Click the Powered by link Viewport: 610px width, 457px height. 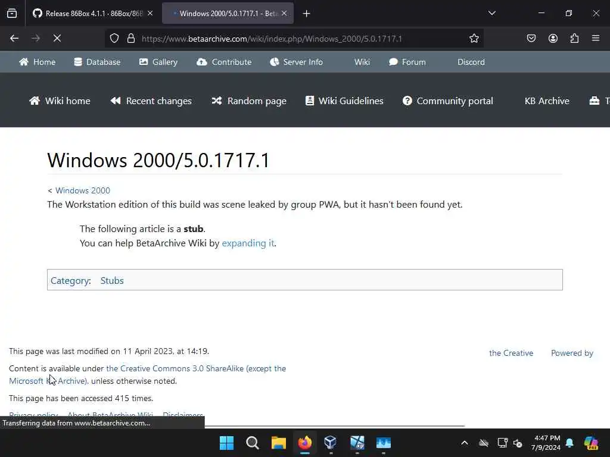click(x=572, y=353)
